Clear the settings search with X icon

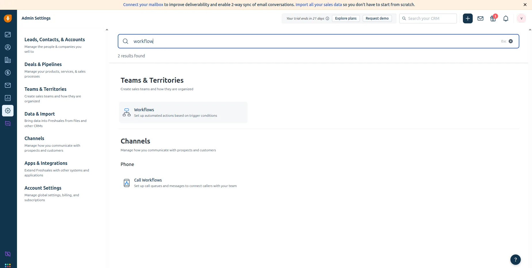(x=511, y=41)
